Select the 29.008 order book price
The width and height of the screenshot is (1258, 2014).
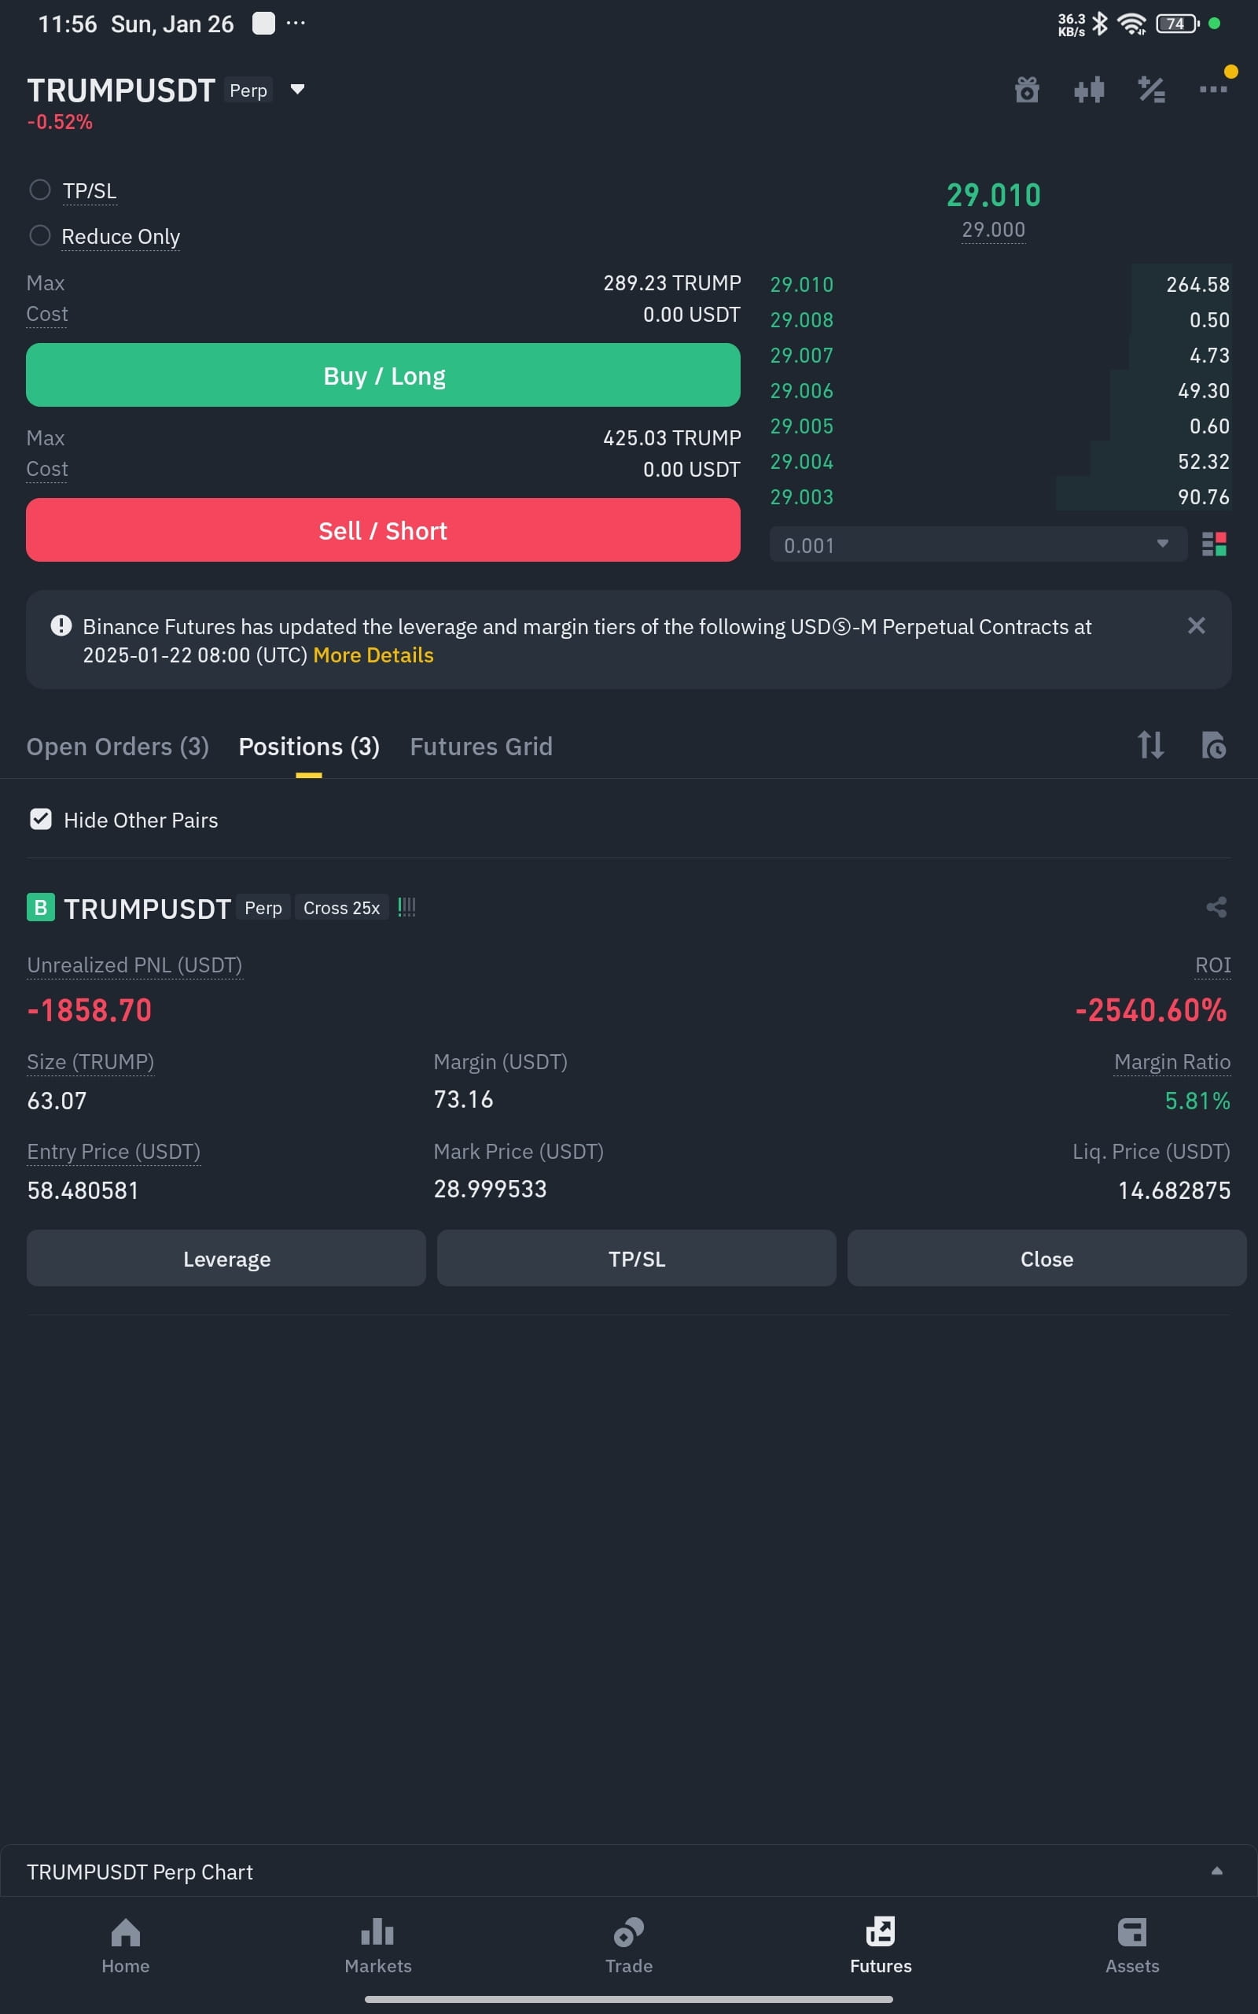801,319
